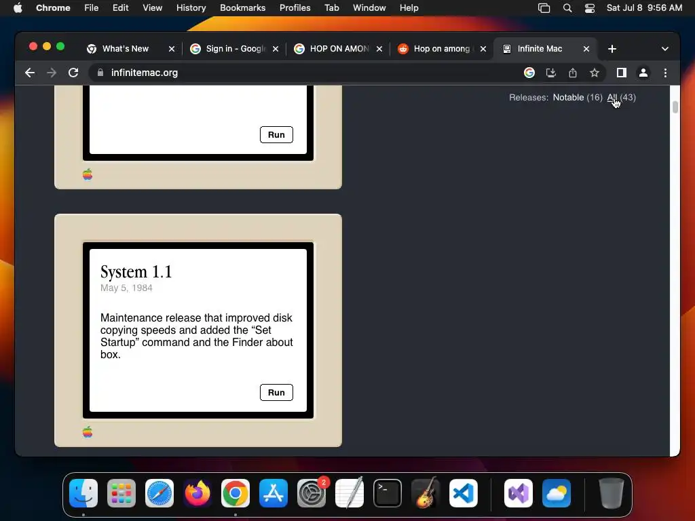The height and width of the screenshot is (521, 695).
Task: Launch Terminal from the Dock
Action: click(388, 493)
